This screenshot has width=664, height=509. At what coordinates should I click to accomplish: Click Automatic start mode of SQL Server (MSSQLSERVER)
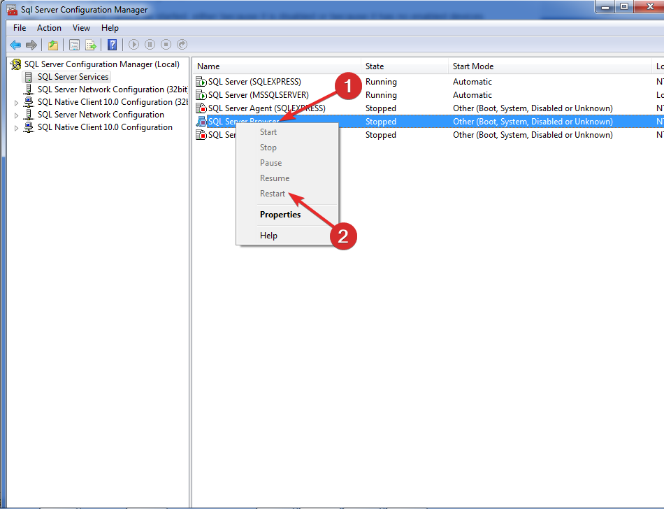(x=472, y=95)
